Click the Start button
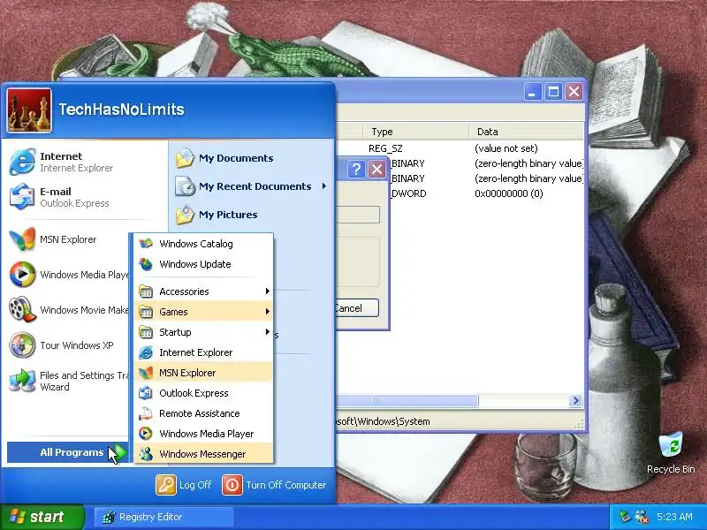 click(x=42, y=517)
